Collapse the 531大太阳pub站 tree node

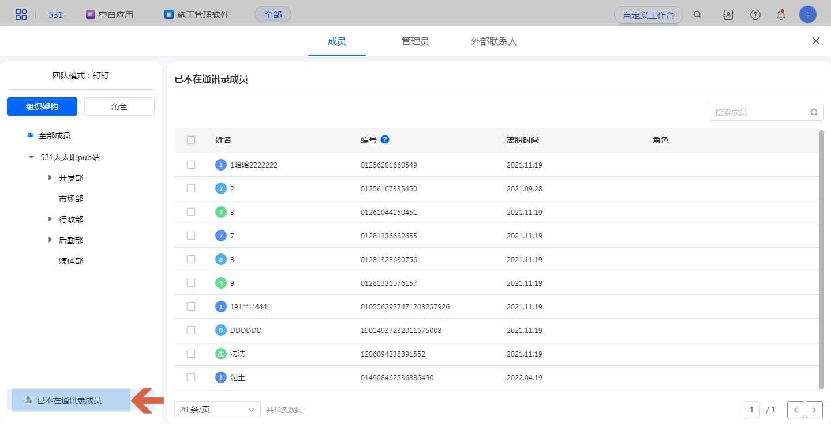tap(31, 157)
